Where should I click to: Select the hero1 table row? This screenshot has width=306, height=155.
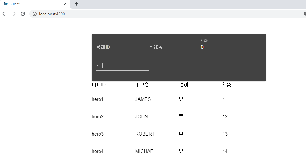point(98,99)
